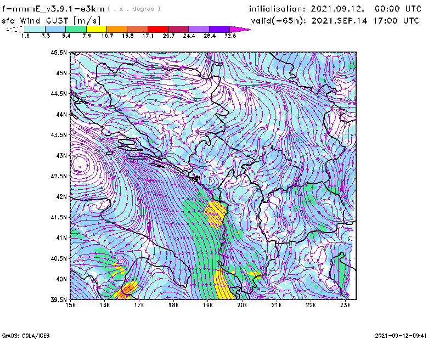Click the 43N latitude label
The width and height of the screenshot is (439, 339).
[61, 155]
